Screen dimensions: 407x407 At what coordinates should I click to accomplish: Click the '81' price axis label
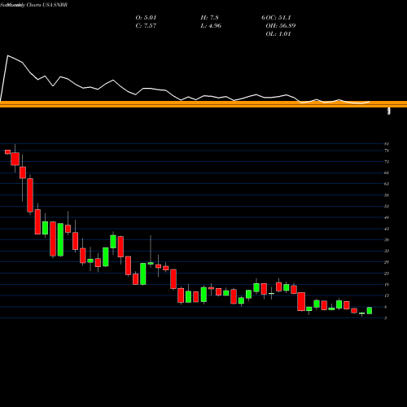(x=387, y=144)
